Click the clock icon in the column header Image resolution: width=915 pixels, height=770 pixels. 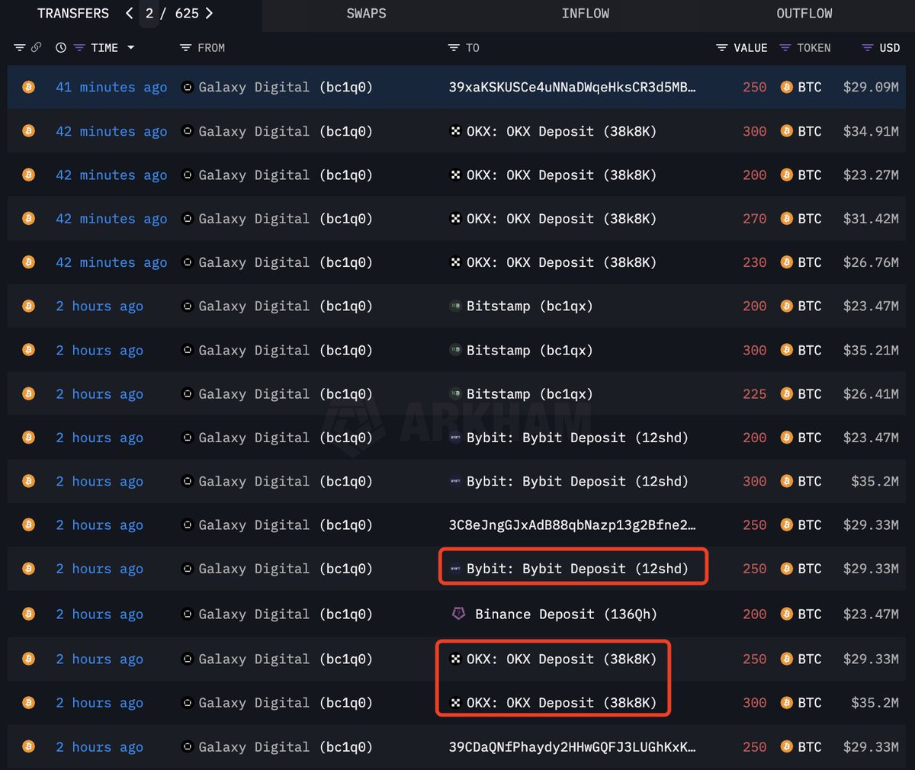(x=61, y=47)
